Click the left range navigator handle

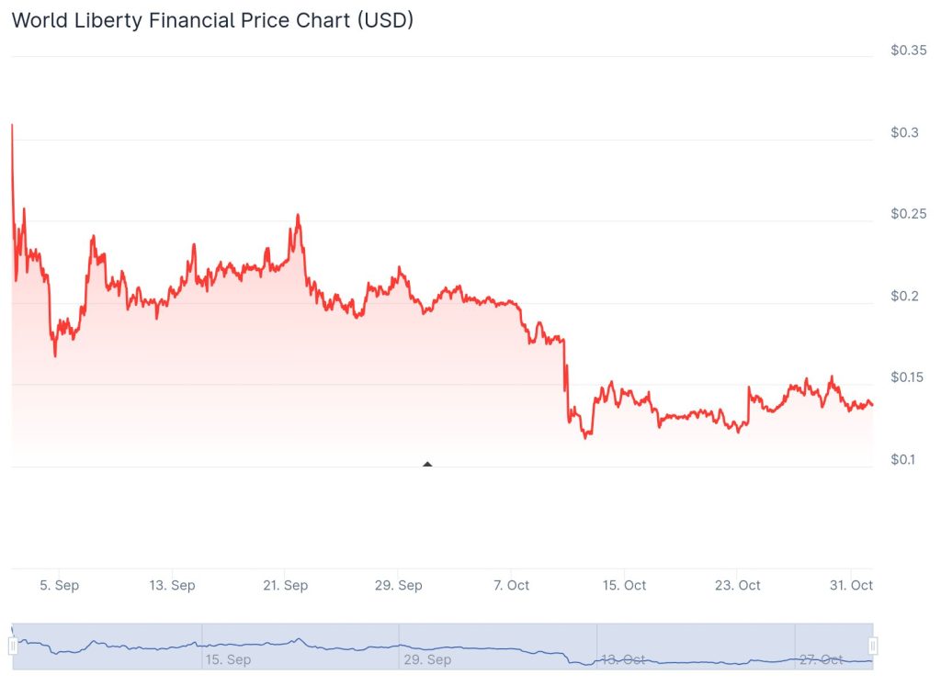(x=13, y=646)
